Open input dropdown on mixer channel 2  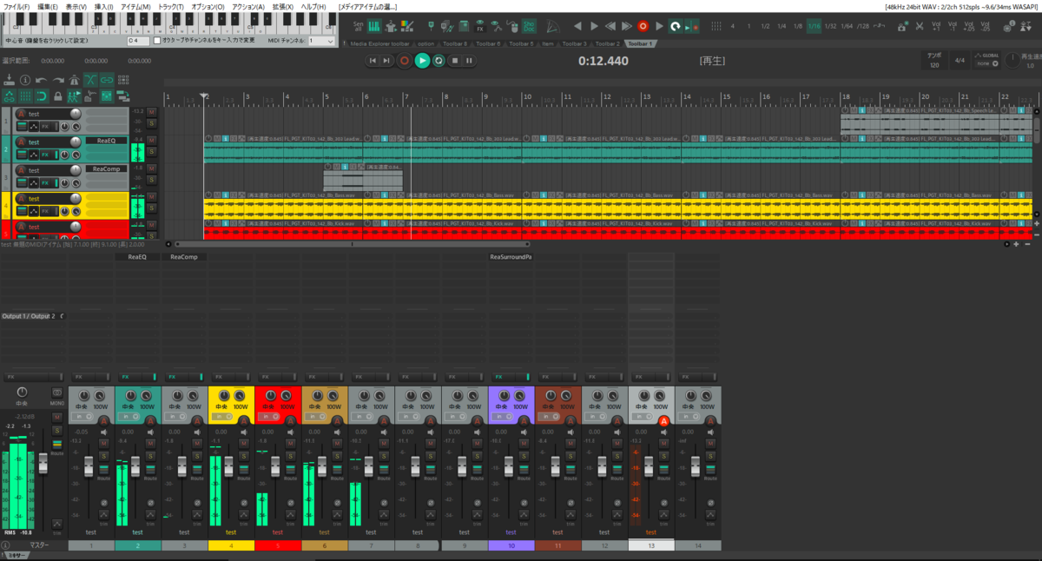coord(129,416)
